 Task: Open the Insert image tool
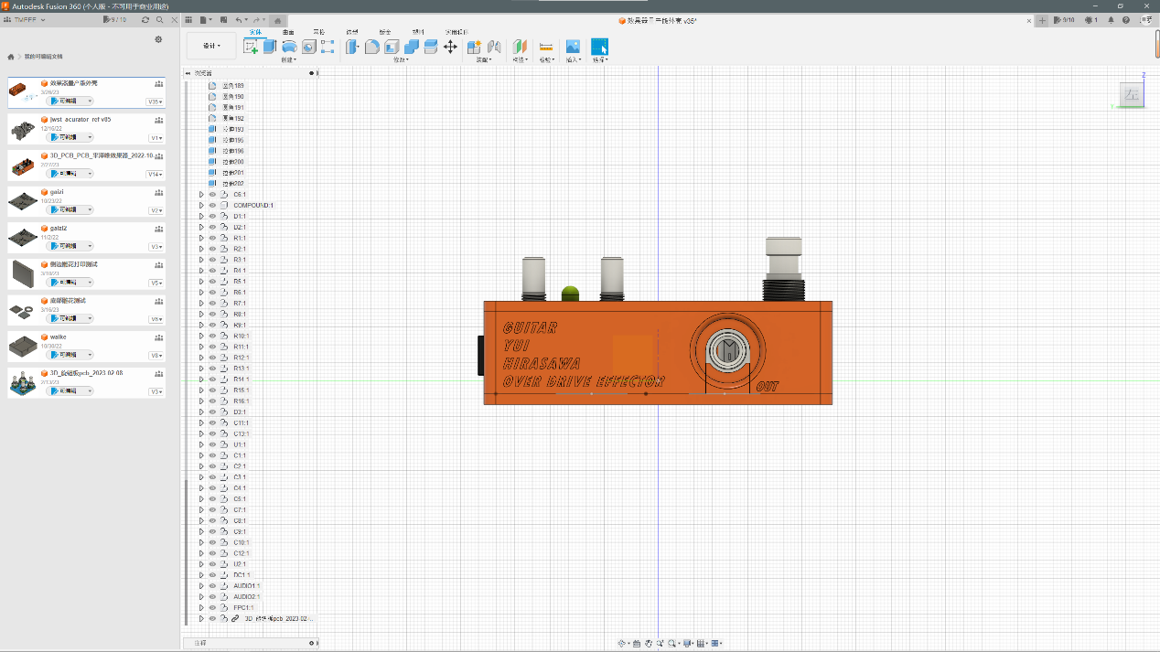573,47
